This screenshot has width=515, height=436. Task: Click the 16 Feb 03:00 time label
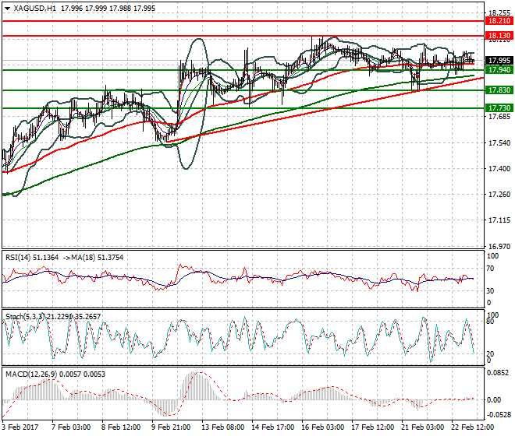coord(322,427)
